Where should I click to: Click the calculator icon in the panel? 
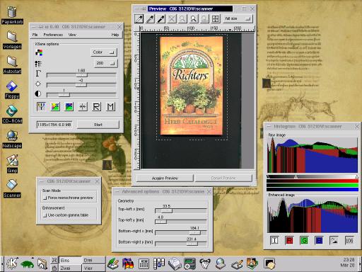point(144,263)
